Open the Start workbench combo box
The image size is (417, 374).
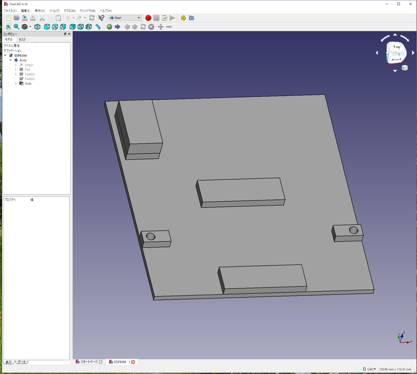[125, 18]
